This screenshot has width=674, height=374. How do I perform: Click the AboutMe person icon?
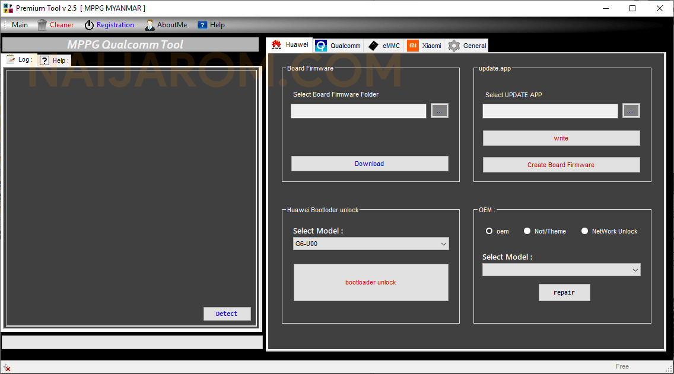point(149,25)
